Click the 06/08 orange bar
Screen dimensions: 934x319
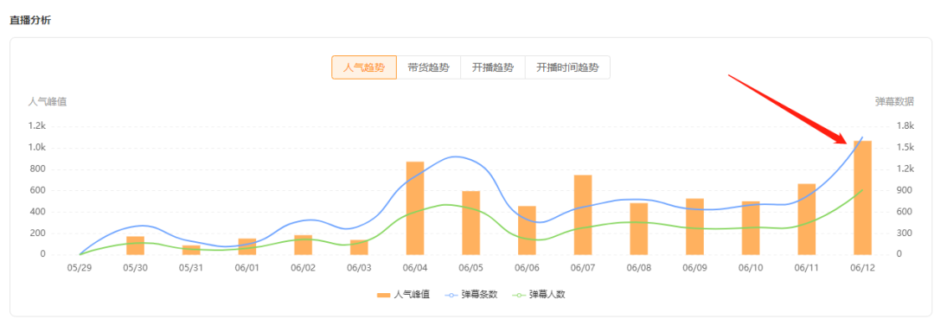(x=638, y=229)
